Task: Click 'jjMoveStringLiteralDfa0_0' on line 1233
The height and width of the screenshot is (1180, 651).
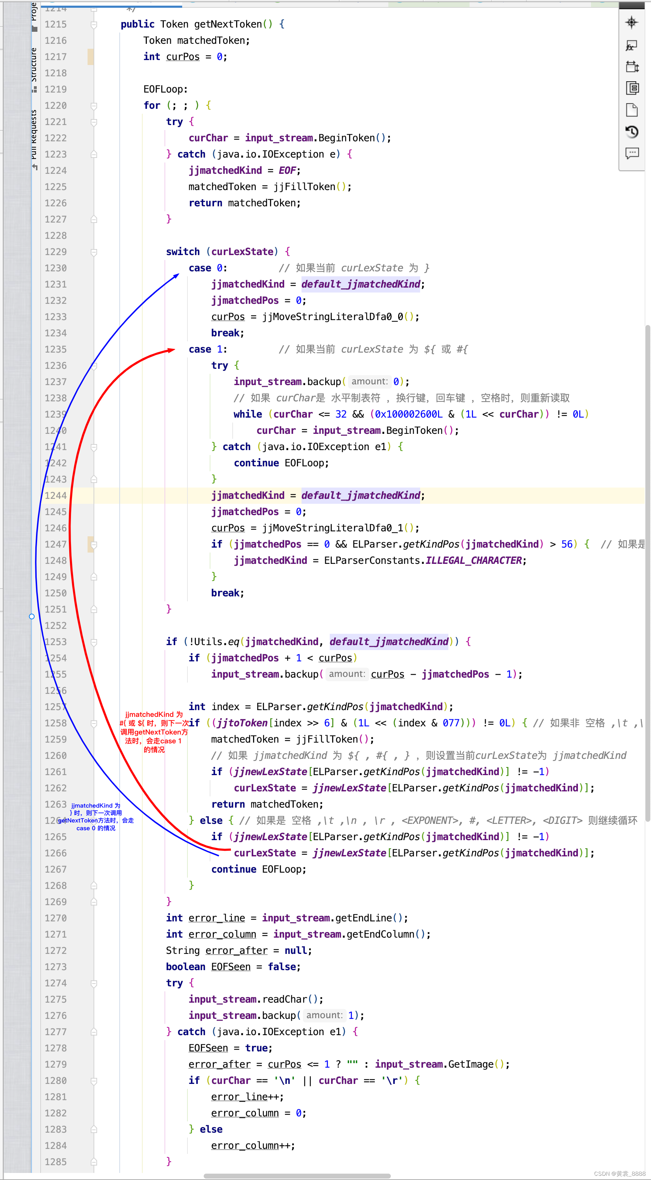Action: click(x=333, y=317)
